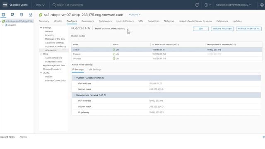Open General settings

(49, 31)
